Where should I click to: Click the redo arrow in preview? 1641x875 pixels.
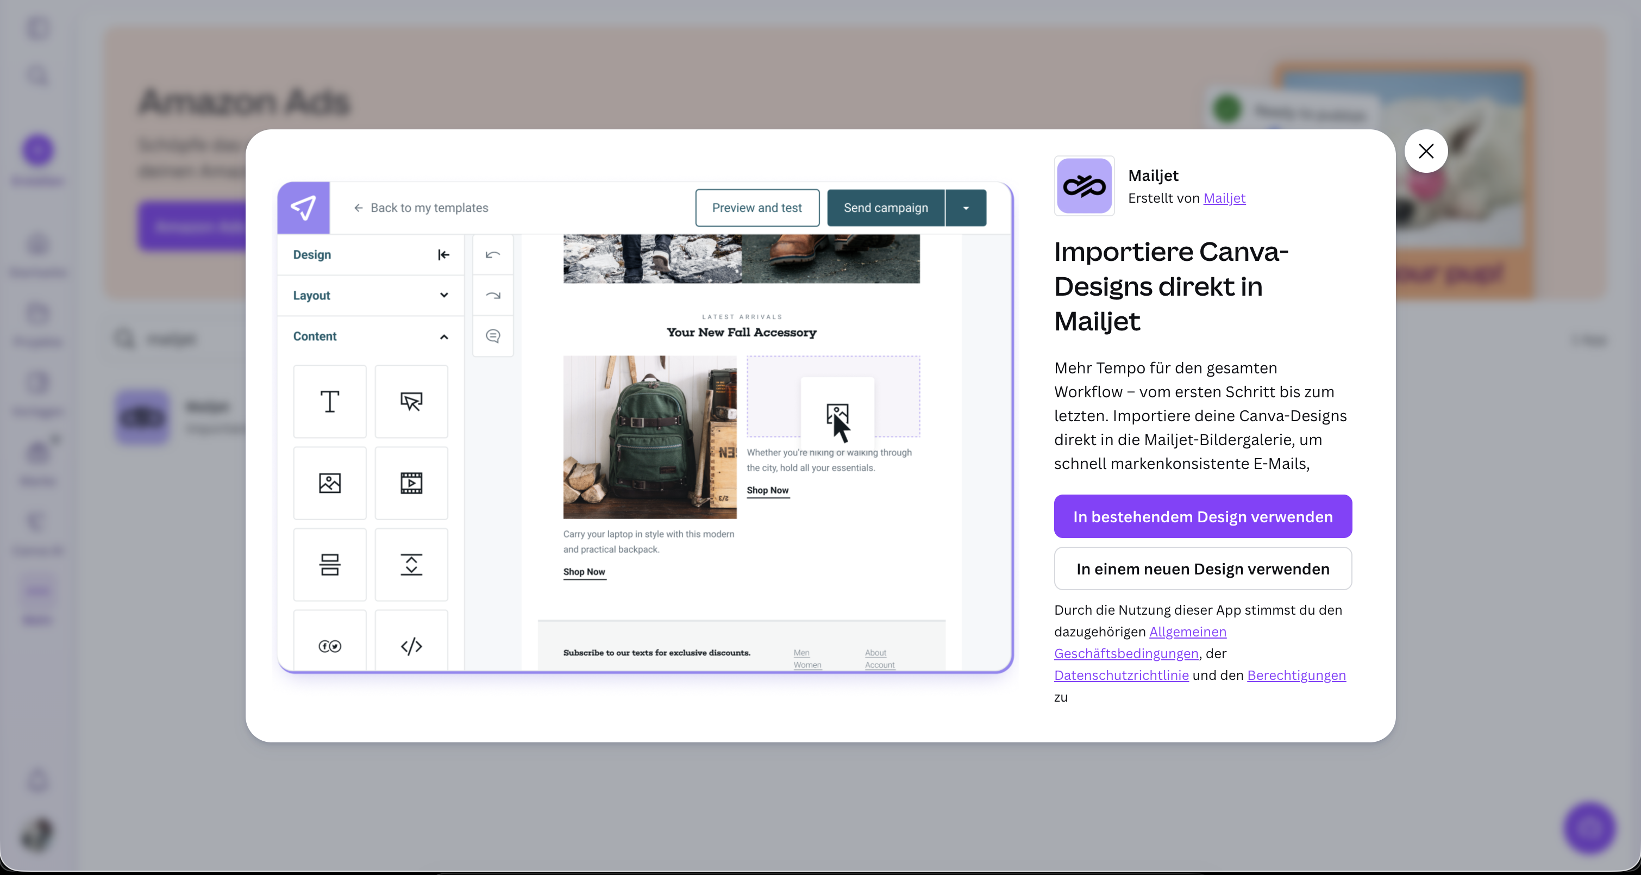coord(493,295)
